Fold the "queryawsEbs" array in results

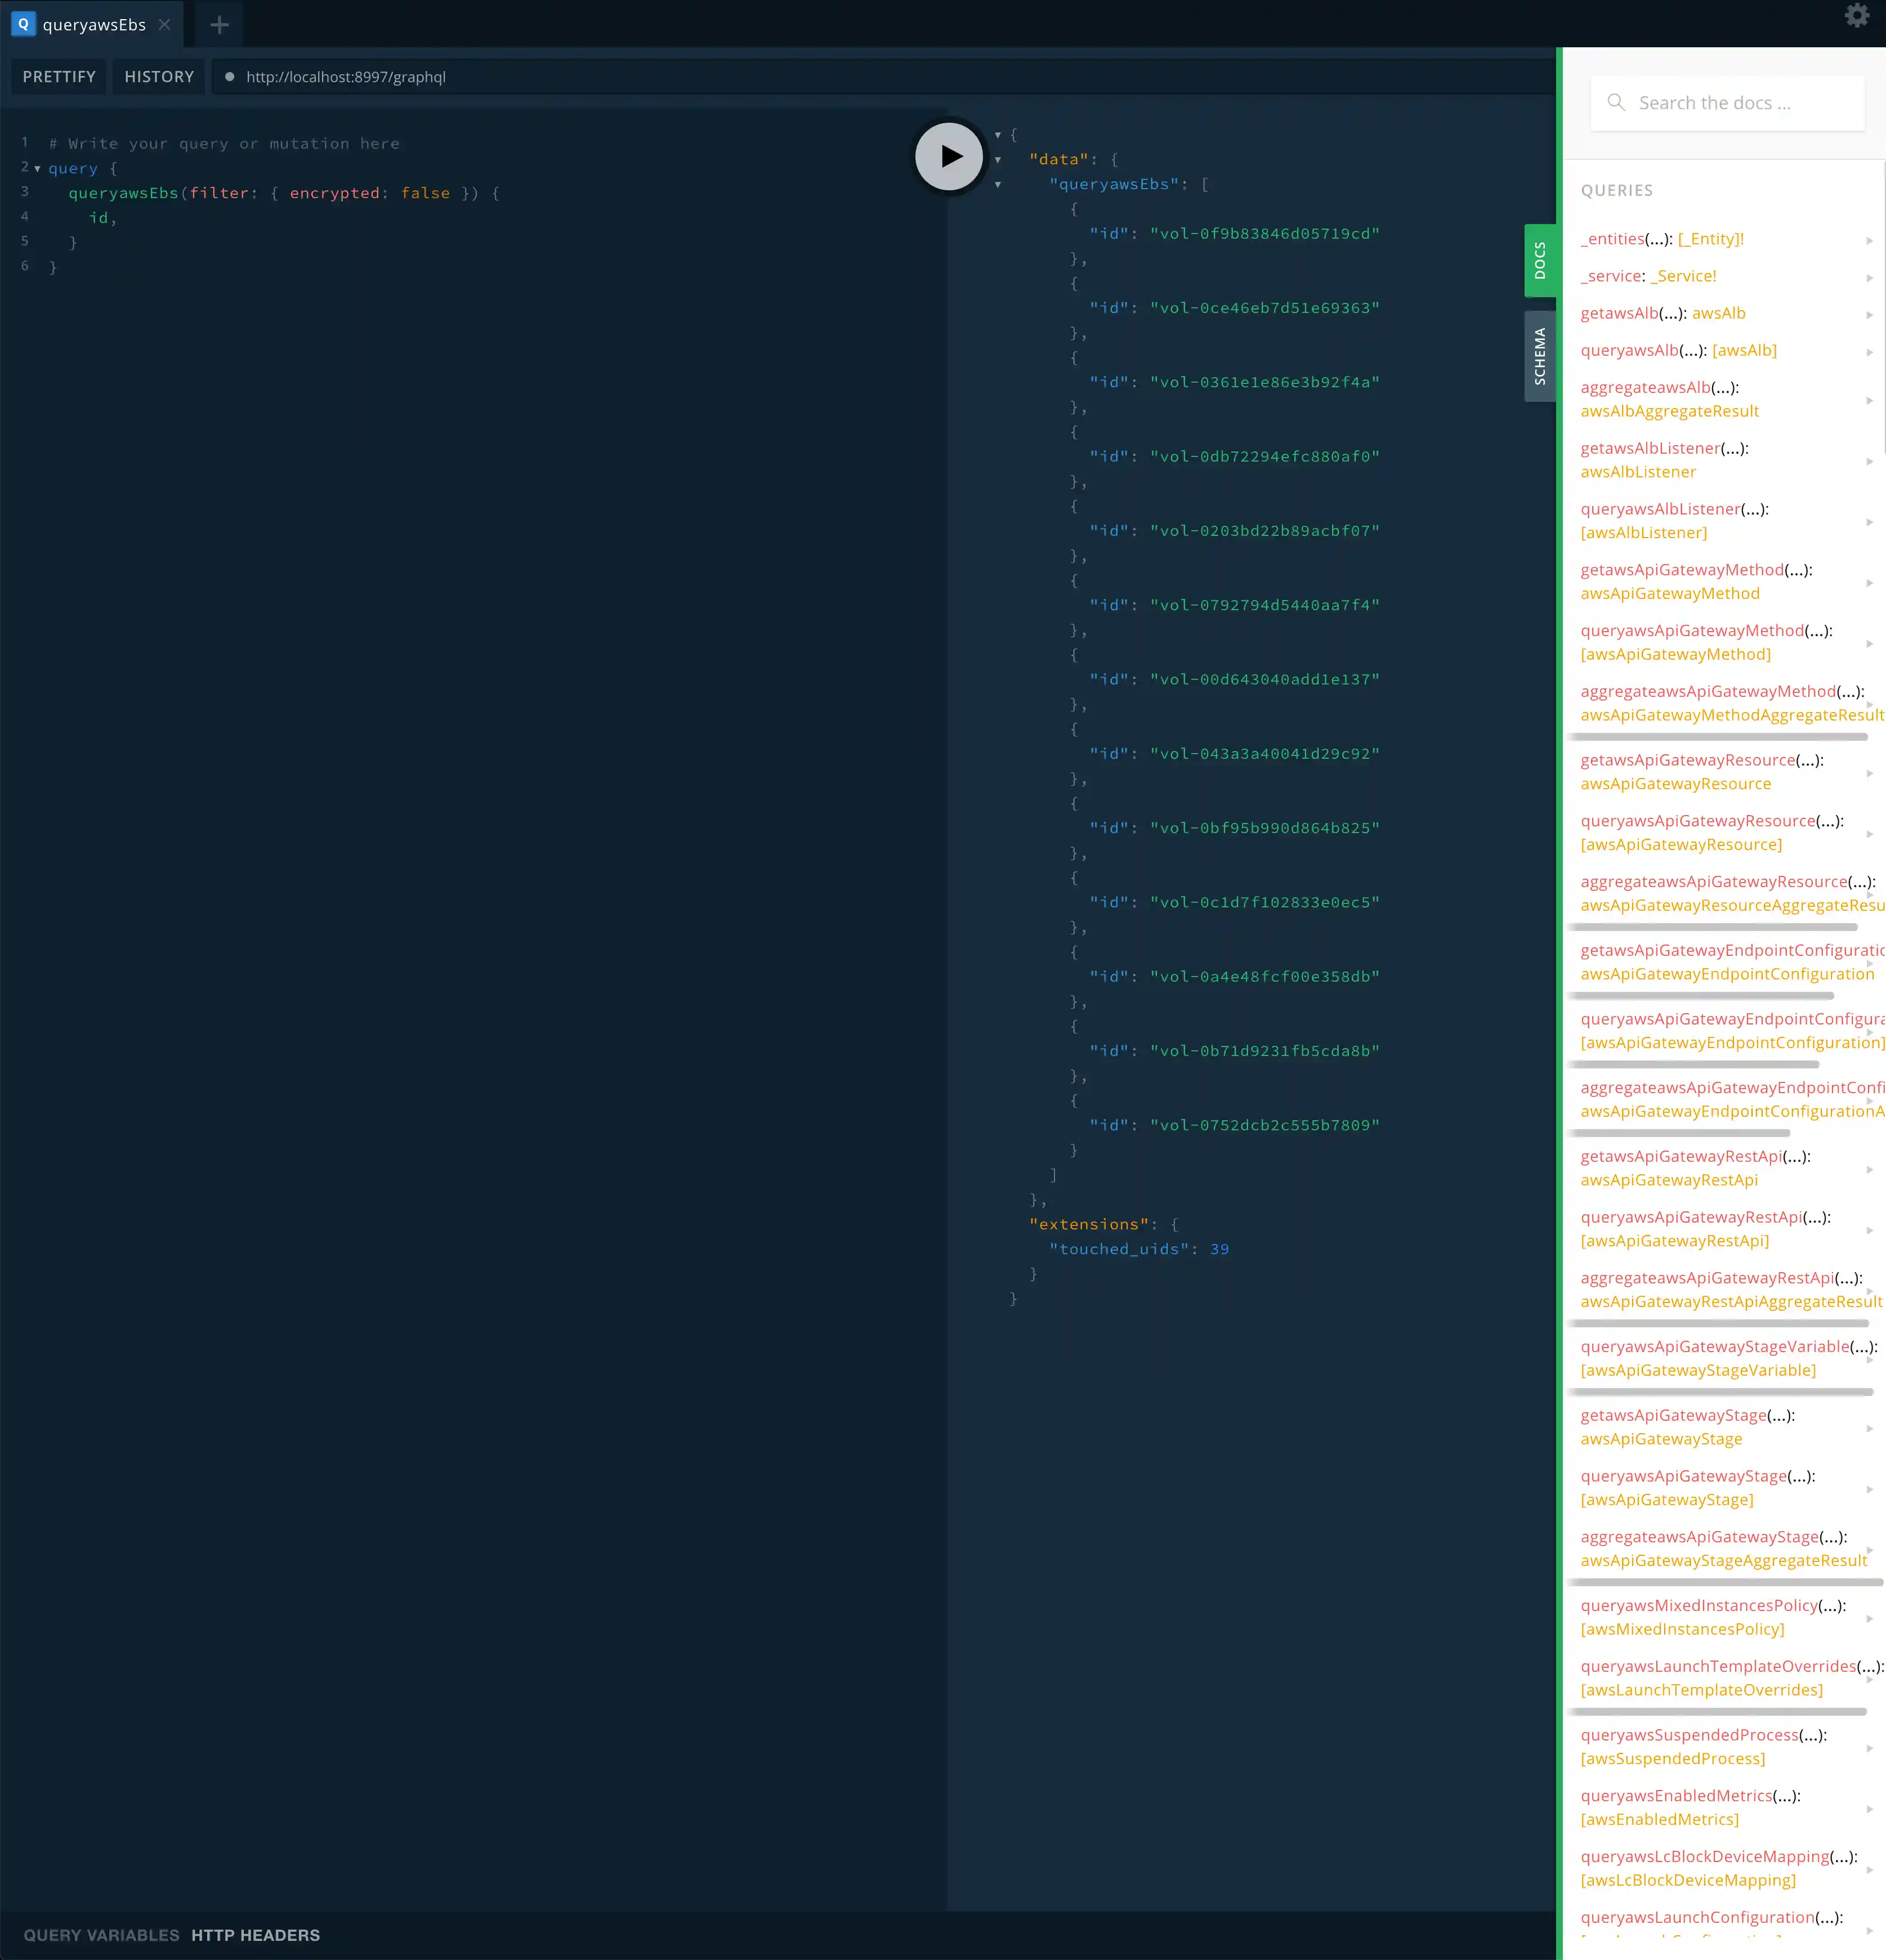coord(997,185)
